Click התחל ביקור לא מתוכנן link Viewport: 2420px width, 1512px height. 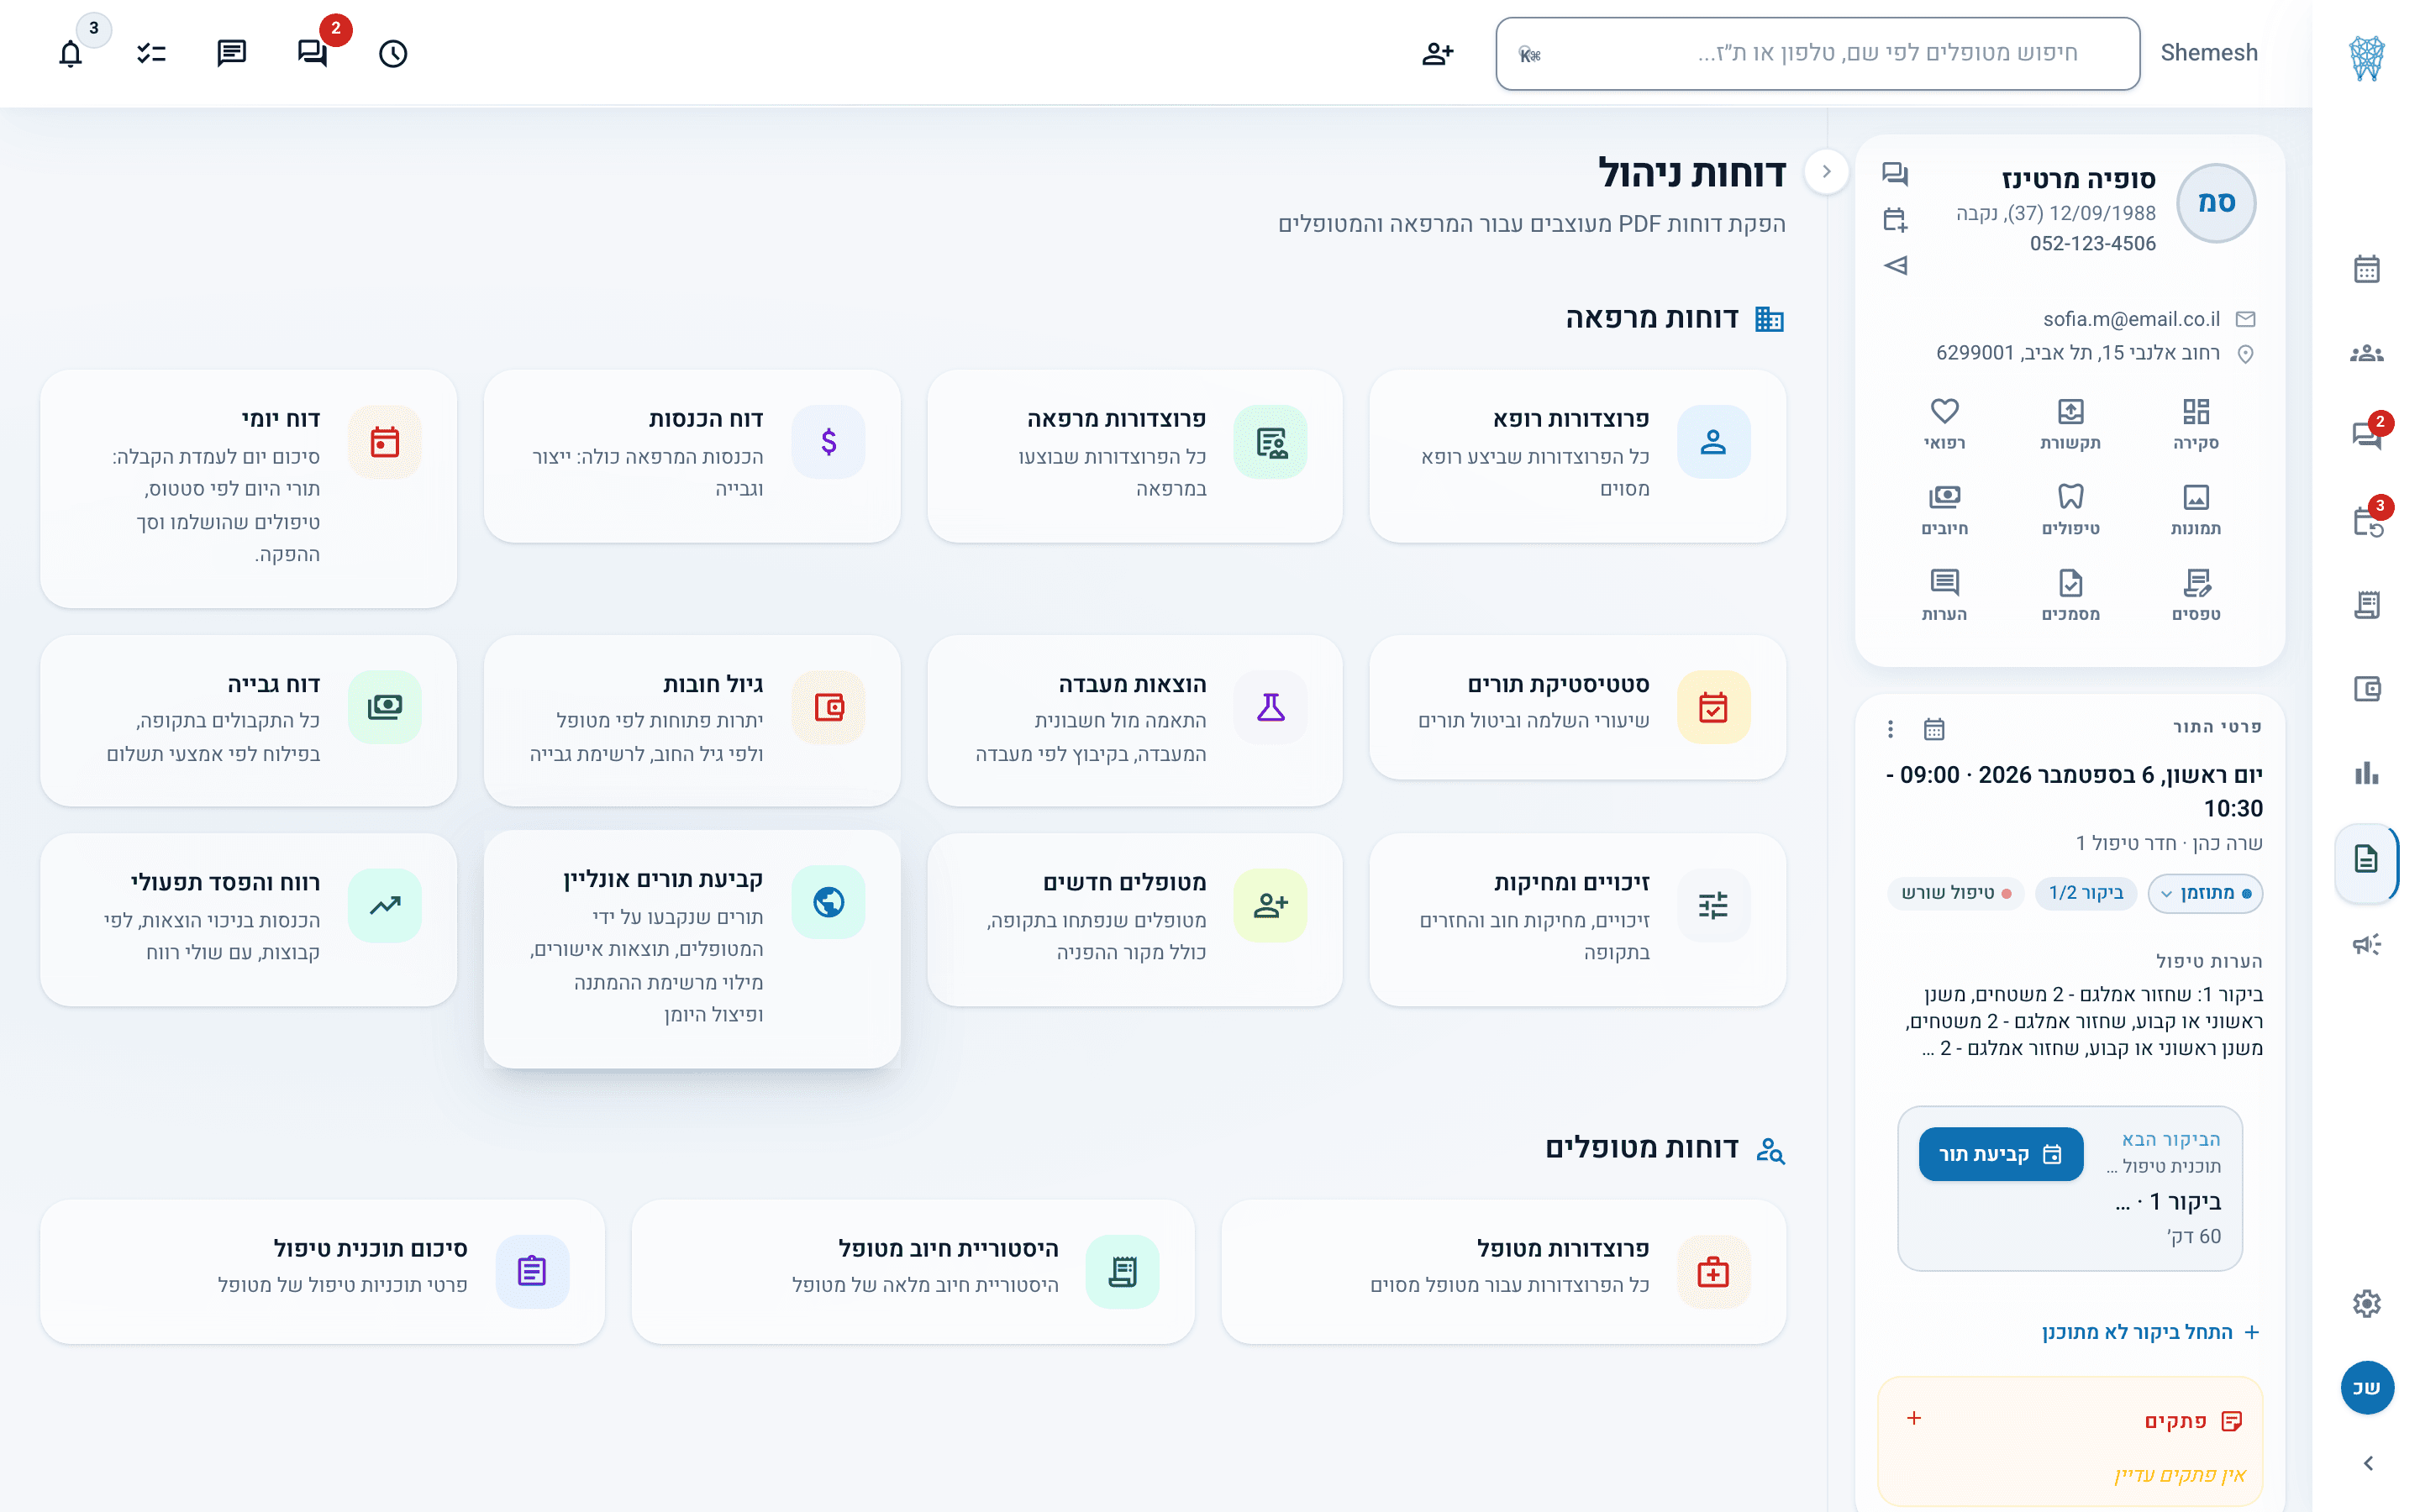pyautogui.click(x=2150, y=1332)
